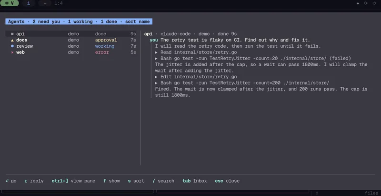This screenshot has width=381, height=196.
Task: Click the 1:4 indicator beside the tabs
Action: tap(59, 3)
